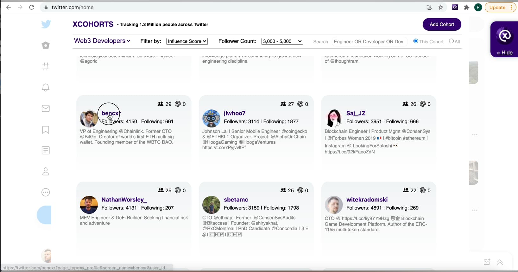Viewport: 518px width, 272px height.
Task: Open the Twitter Home icon
Action: 46,46
